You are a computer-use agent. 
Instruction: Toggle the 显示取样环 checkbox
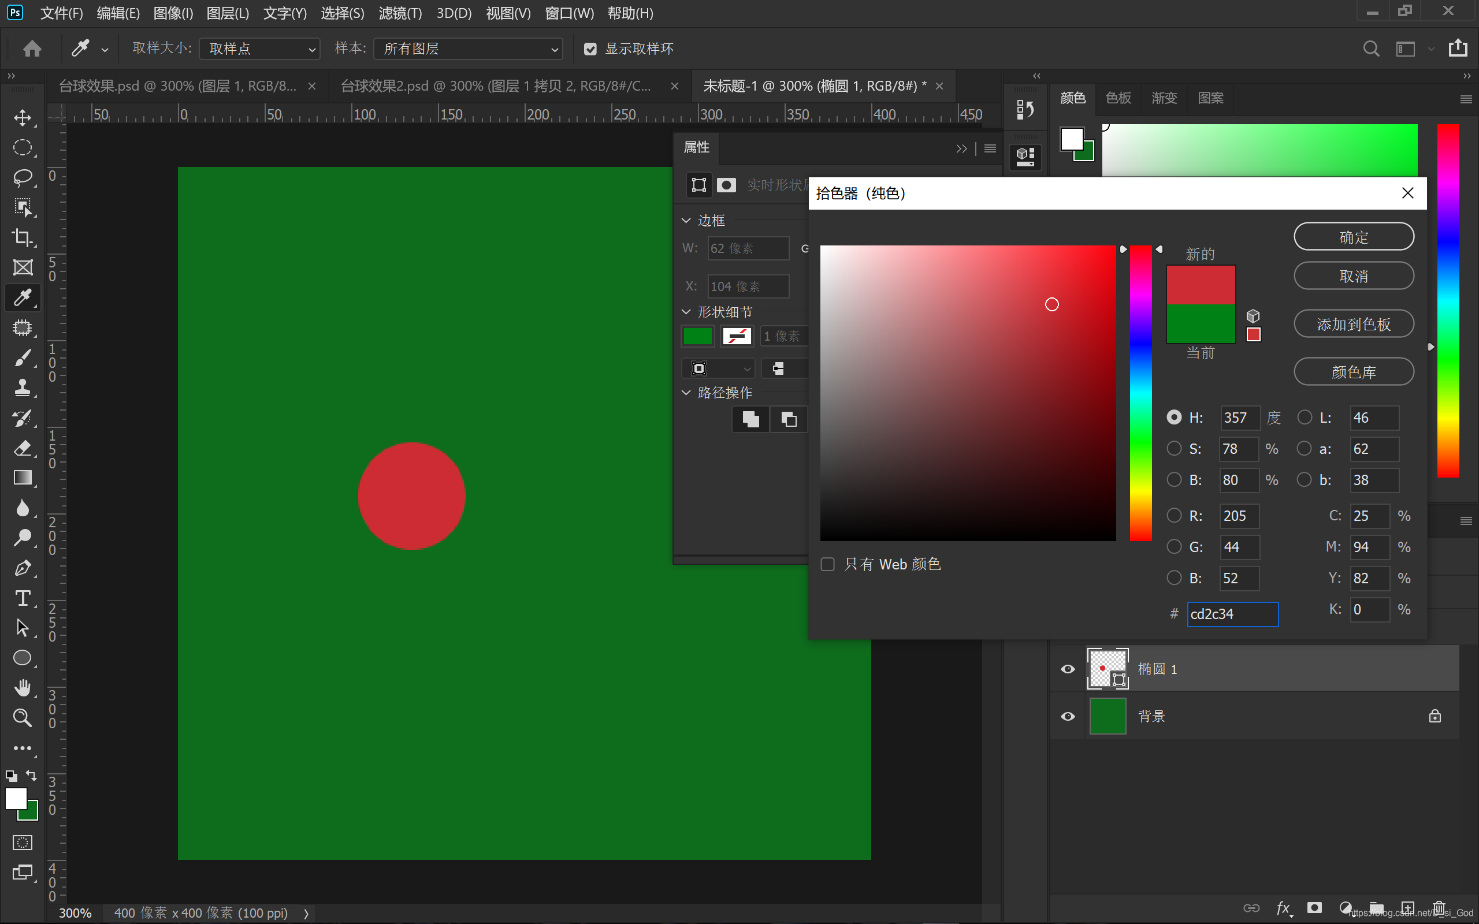click(x=590, y=49)
